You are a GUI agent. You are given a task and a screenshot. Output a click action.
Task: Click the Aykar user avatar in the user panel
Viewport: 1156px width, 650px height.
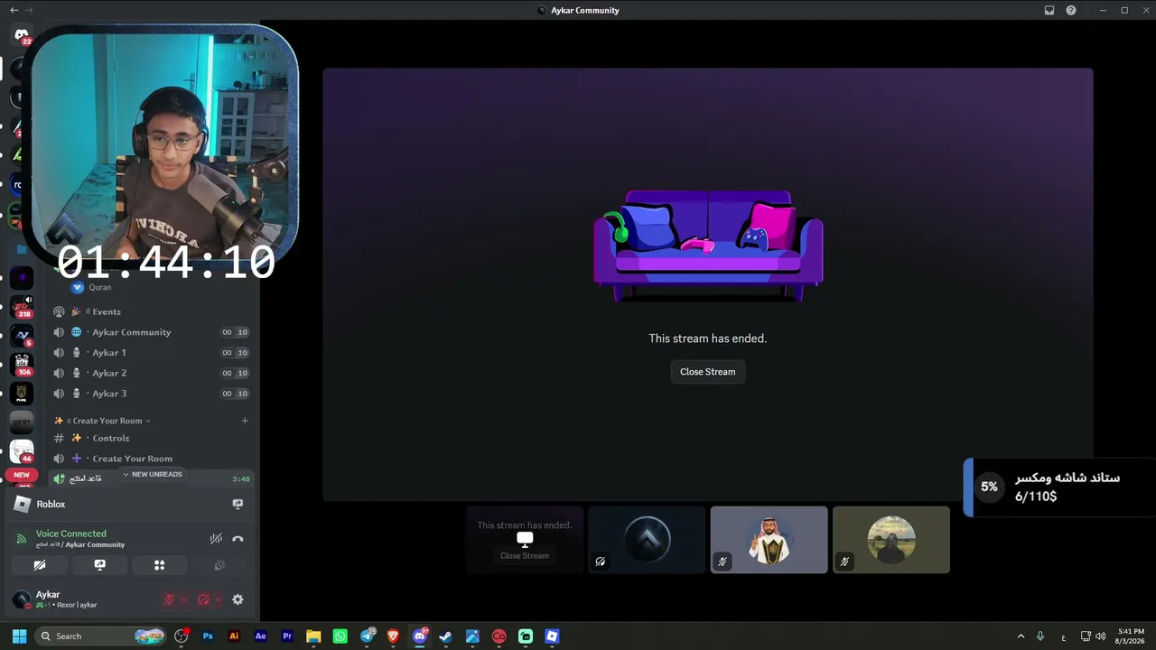(x=22, y=599)
